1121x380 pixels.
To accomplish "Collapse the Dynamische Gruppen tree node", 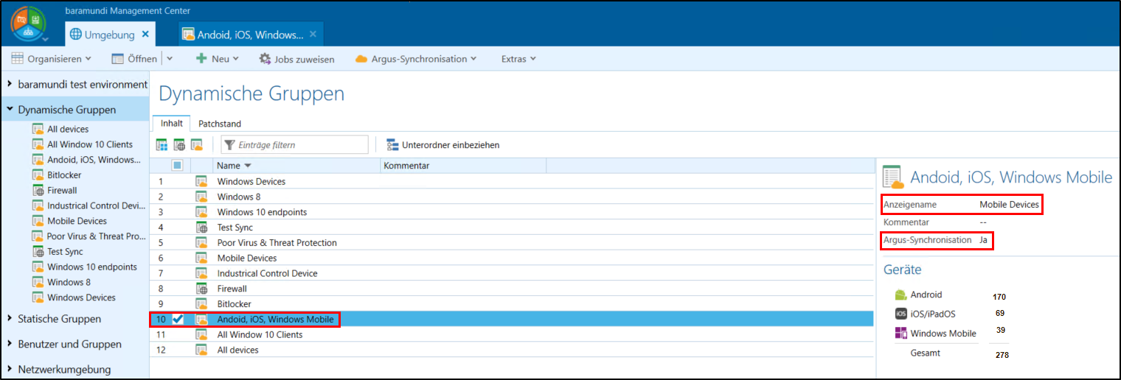I will (x=10, y=110).
